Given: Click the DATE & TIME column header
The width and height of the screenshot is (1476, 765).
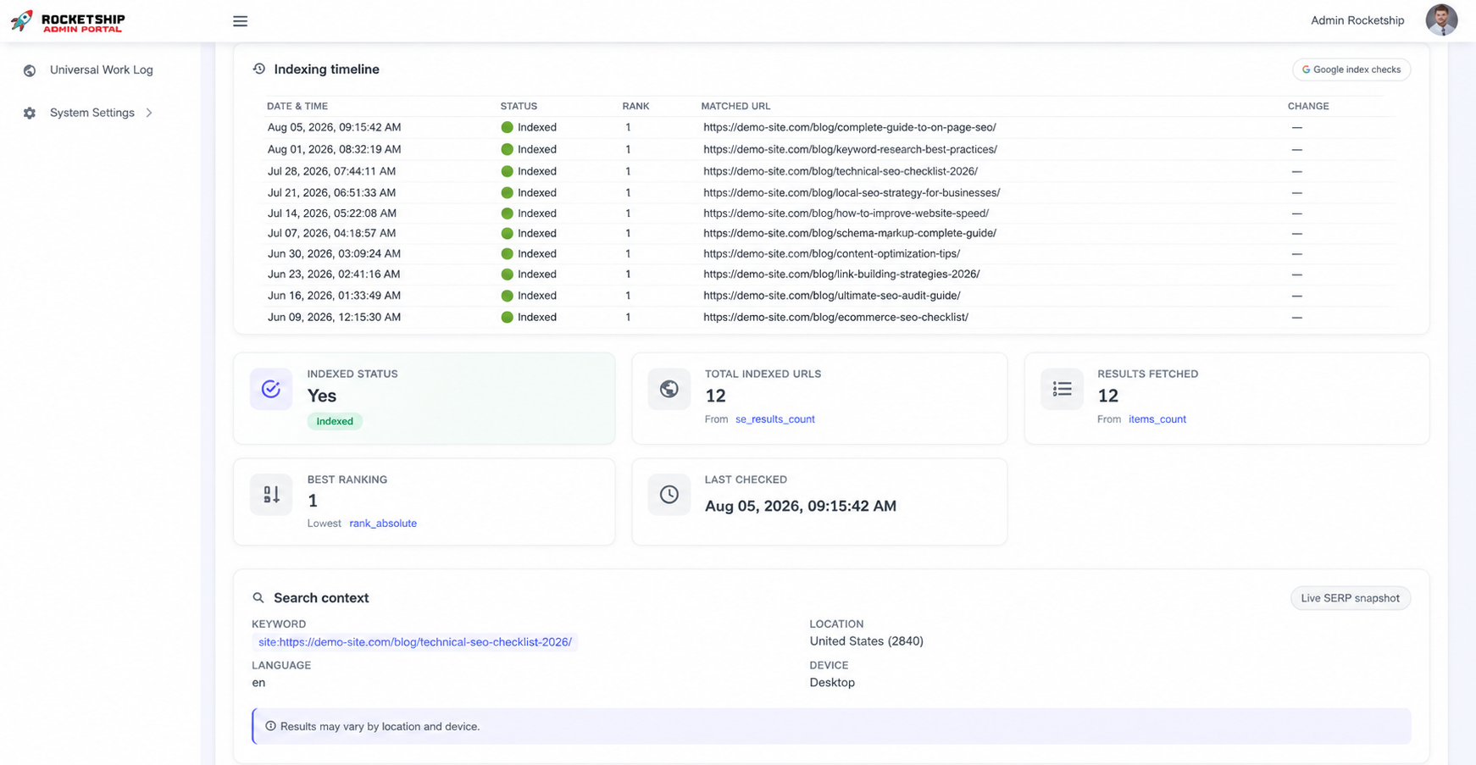Looking at the screenshot, I should 297,106.
